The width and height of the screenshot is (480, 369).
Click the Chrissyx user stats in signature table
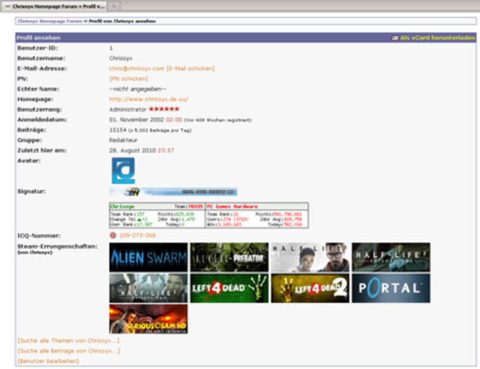click(157, 215)
